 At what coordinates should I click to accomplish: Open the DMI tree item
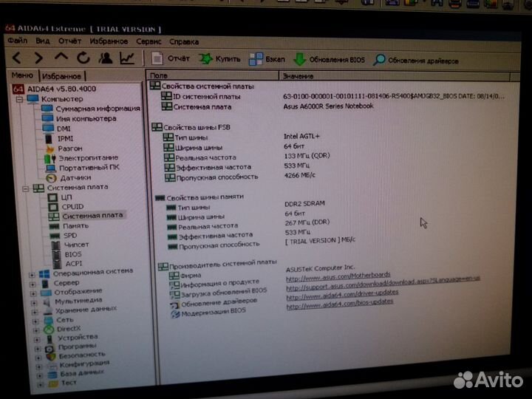(64, 129)
